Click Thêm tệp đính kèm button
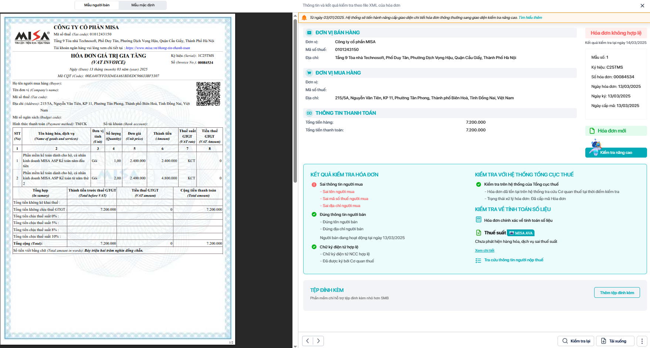Viewport: 650px width, 348px height. (x=617, y=293)
